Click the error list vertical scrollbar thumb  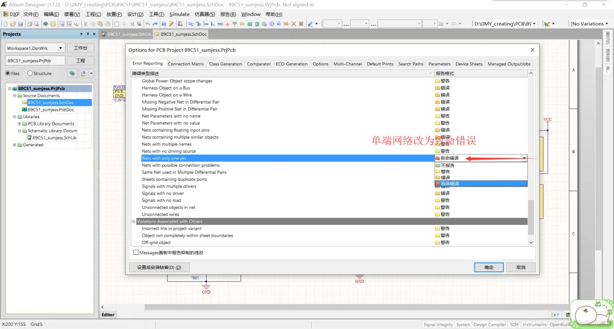(x=531, y=217)
